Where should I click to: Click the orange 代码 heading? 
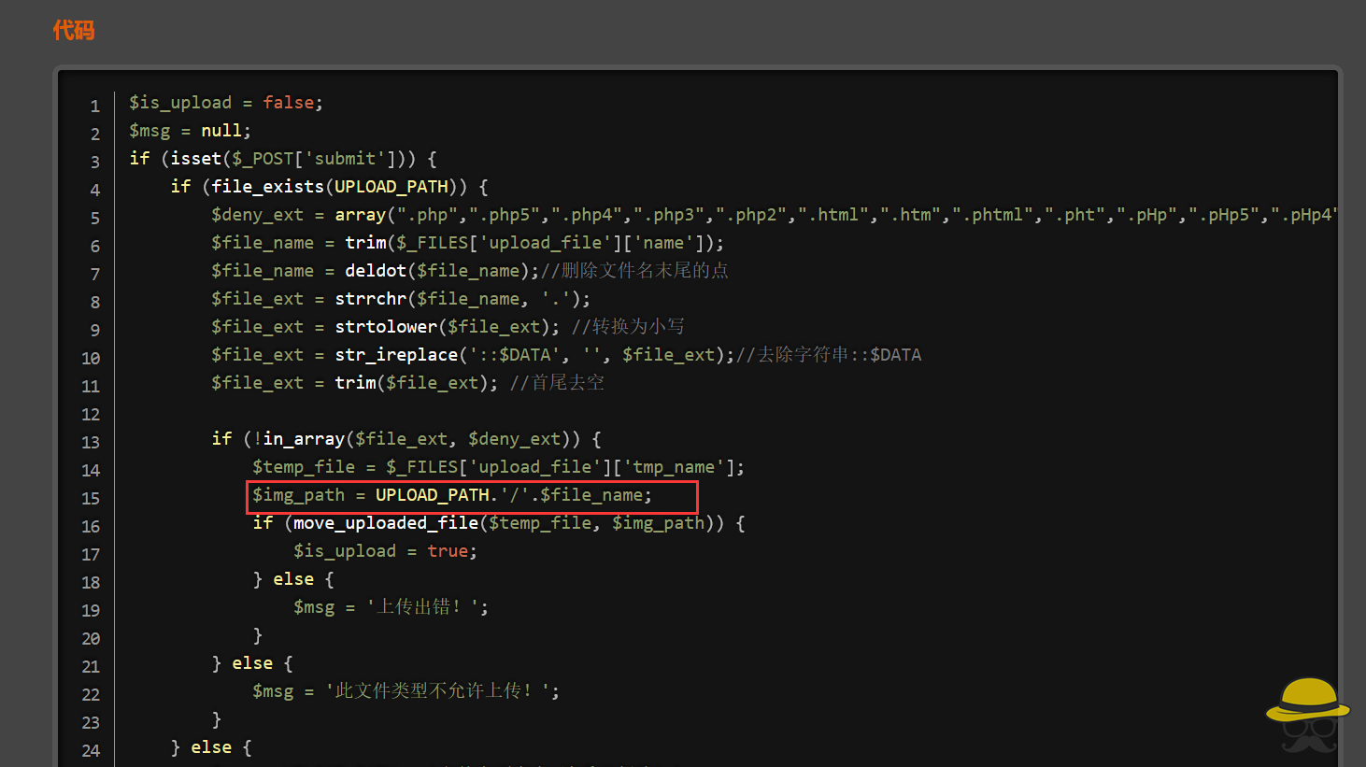coord(73,31)
